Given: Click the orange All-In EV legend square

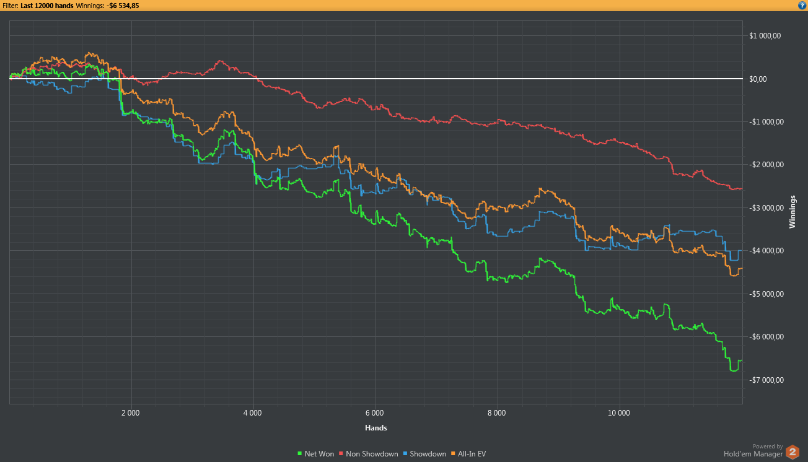Looking at the screenshot, I should point(453,454).
